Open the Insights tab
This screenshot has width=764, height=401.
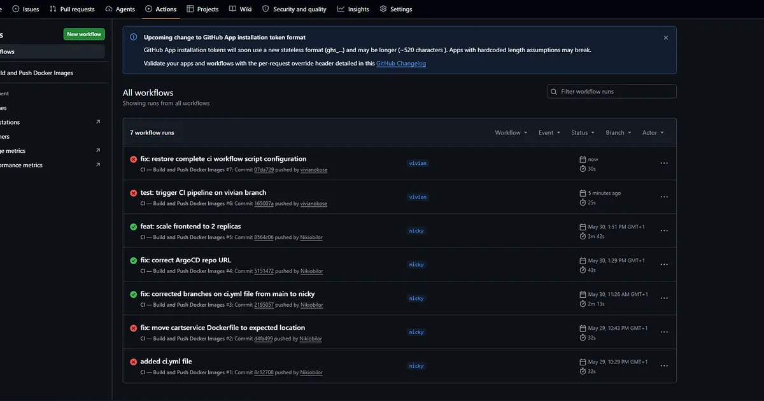tap(353, 9)
